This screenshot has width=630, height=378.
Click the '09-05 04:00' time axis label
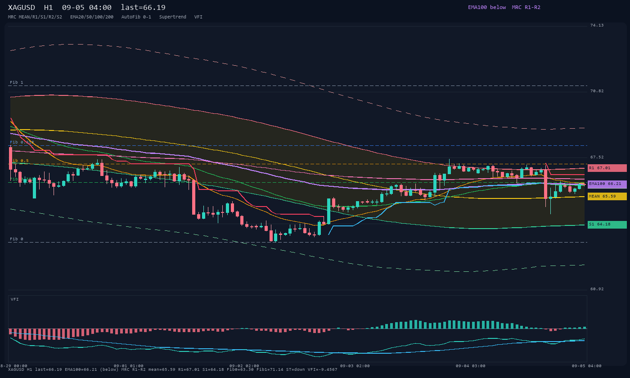pyautogui.click(x=587, y=366)
